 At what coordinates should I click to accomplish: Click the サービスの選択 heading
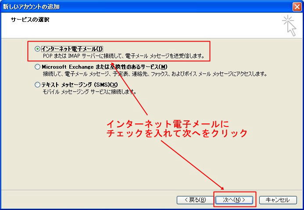coord(30,20)
